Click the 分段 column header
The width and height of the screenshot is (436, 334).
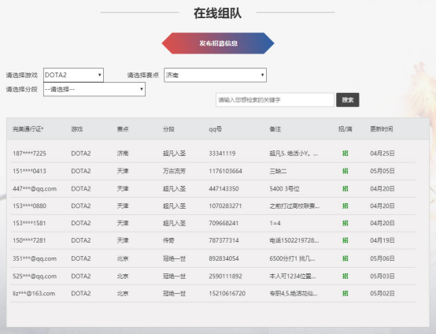[x=168, y=129]
